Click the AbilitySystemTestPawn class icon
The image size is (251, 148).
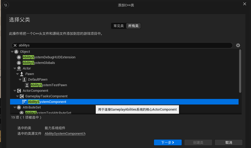tap(27, 85)
